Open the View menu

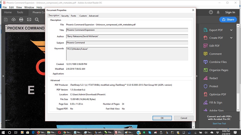coord(19,7)
